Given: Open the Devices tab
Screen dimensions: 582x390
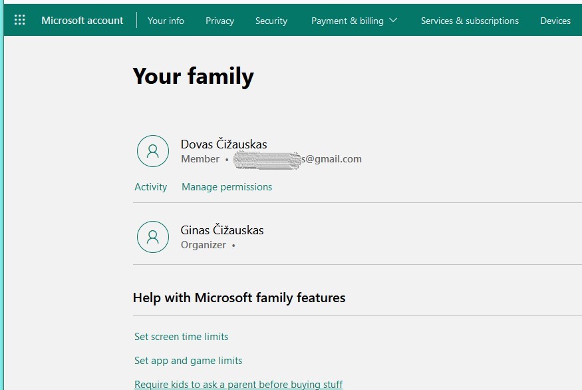Looking at the screenshot, I should [x=555, y=21].
